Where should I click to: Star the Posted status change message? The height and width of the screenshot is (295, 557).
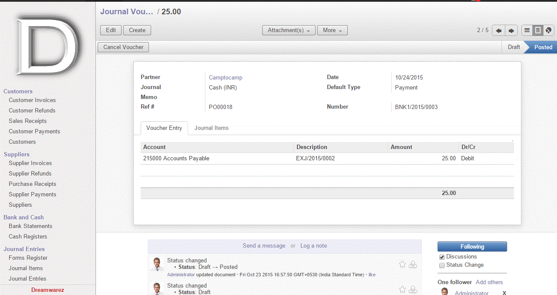[402, 264]
